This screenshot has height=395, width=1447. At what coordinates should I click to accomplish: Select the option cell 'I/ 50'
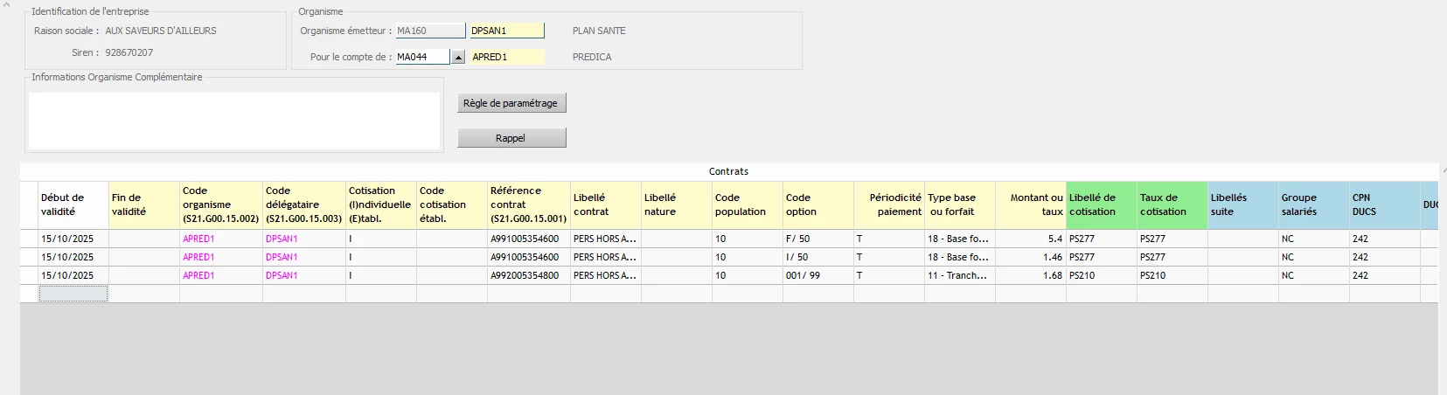point(818,257)
